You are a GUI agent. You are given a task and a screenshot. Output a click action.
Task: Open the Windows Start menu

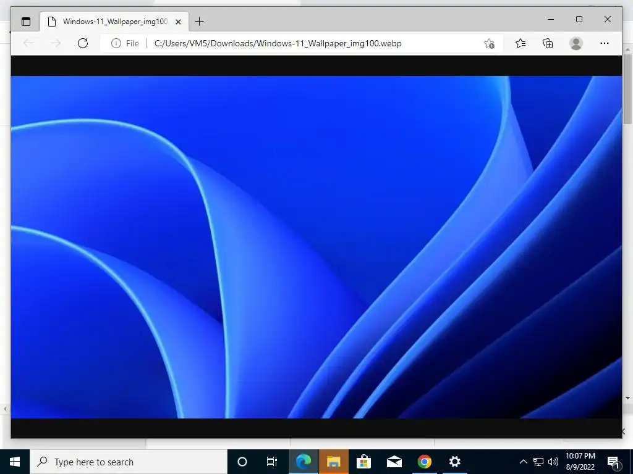[x=15, y=462]
